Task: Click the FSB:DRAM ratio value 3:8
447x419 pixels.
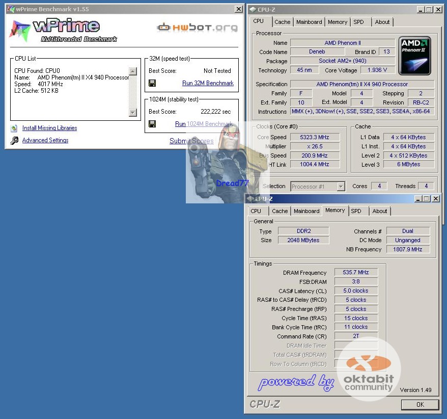Action: click(x=356, y=281)
